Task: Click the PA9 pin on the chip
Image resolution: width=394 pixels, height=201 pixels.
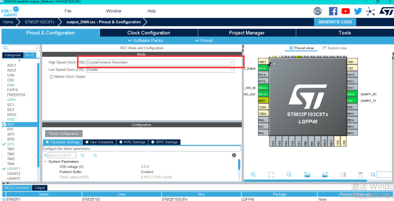Action: (x=352, y=101)
